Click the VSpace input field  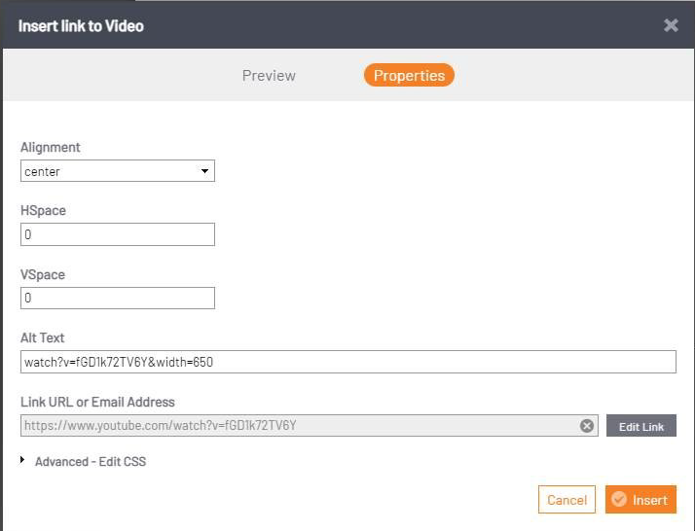pyautogui.click(x=118, y=298)
